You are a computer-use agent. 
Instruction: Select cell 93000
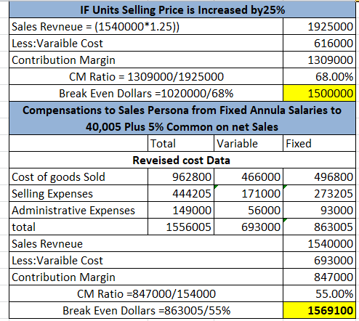319,210
